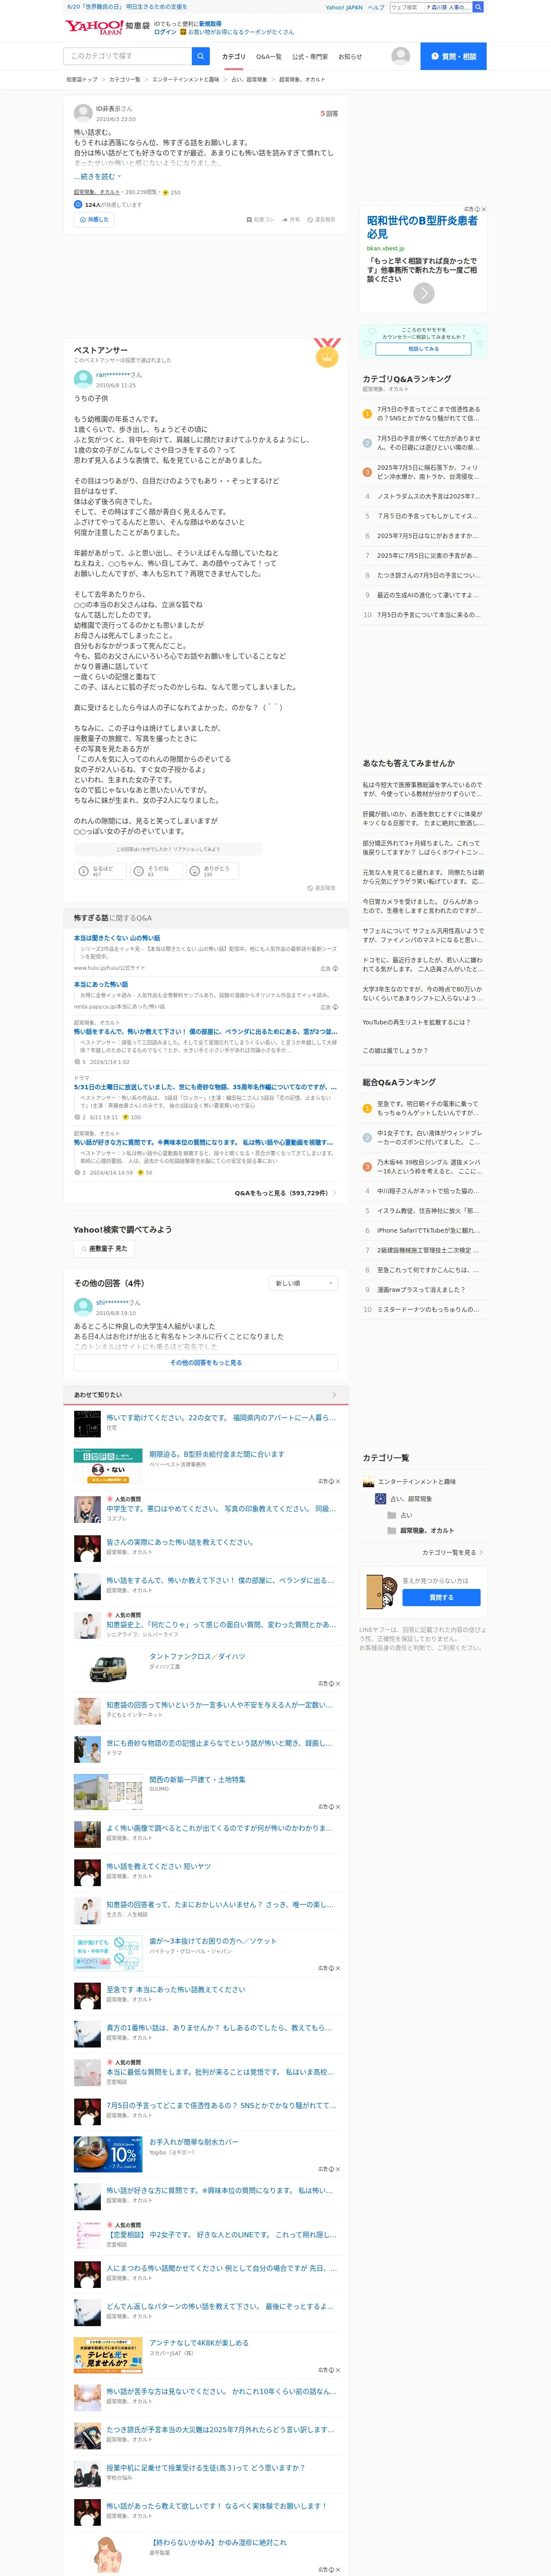Focus the このカテゴリで探す search field
Screen dimensions: 551x2576
(x=128, y=56)
